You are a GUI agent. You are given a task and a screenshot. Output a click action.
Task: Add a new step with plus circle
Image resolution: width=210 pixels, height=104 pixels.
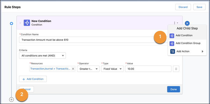[x=12, y=100]
